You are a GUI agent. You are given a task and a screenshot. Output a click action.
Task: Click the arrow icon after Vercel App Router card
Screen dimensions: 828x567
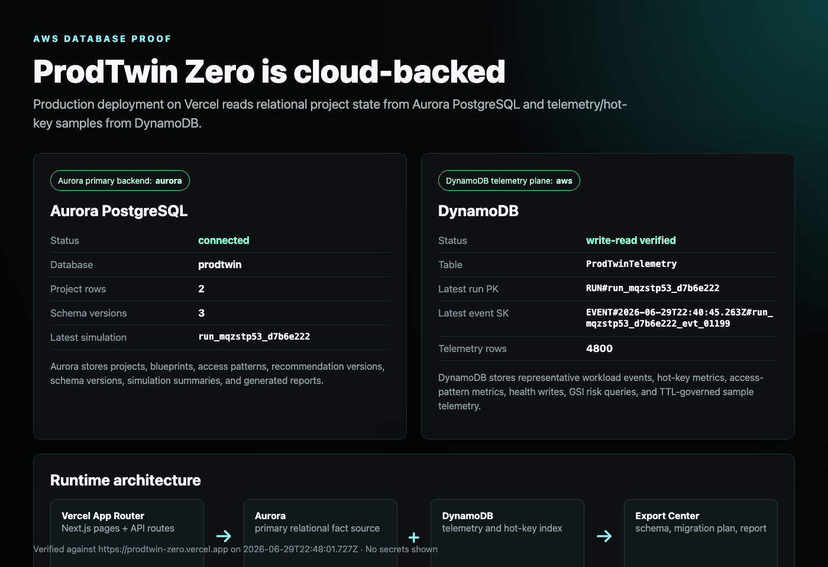coord(224,536)
